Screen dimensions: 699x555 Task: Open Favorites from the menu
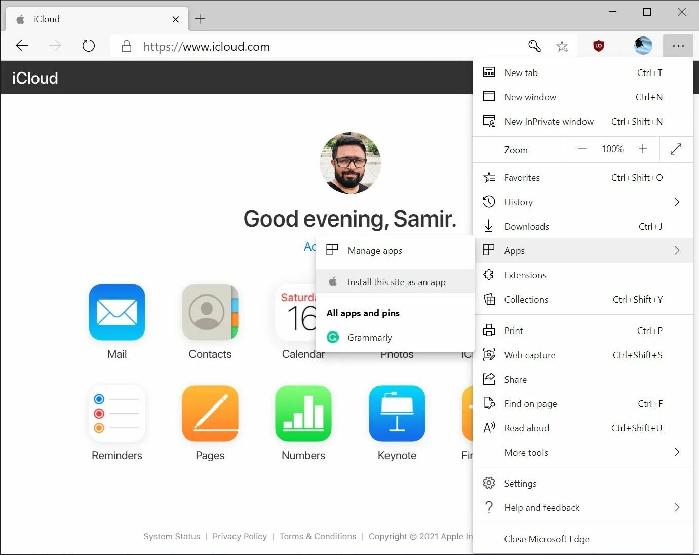tap(582, 178)
